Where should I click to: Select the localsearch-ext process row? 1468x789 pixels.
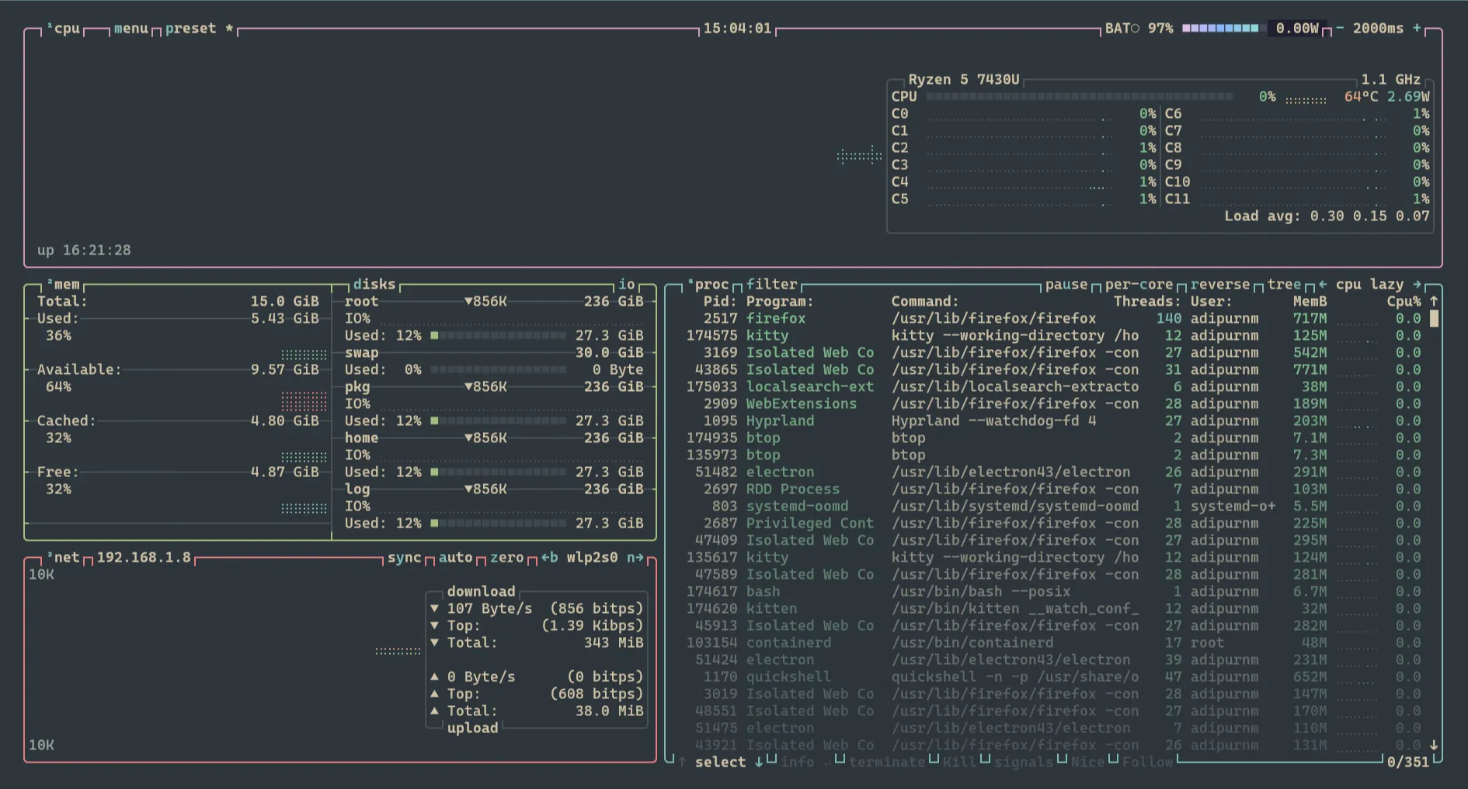point(1053,387)
